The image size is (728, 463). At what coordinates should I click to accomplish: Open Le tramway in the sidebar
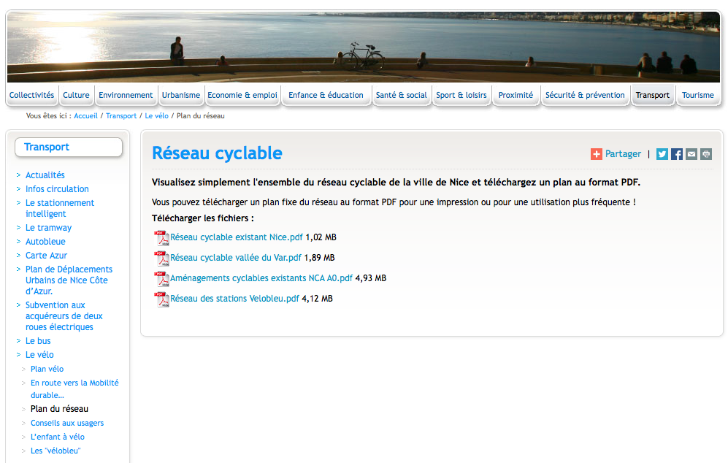48,228
